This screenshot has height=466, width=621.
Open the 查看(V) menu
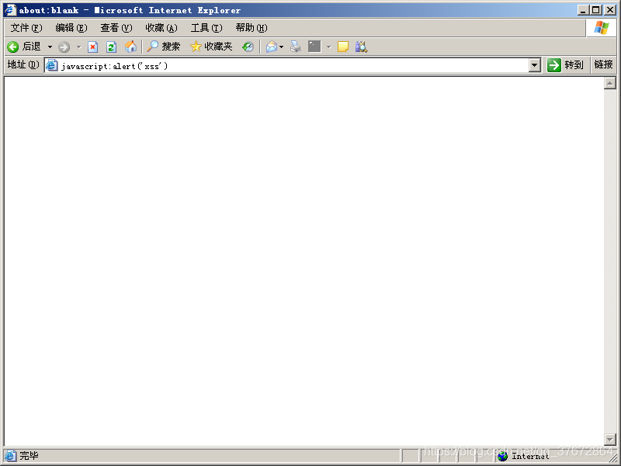(116, 28)
